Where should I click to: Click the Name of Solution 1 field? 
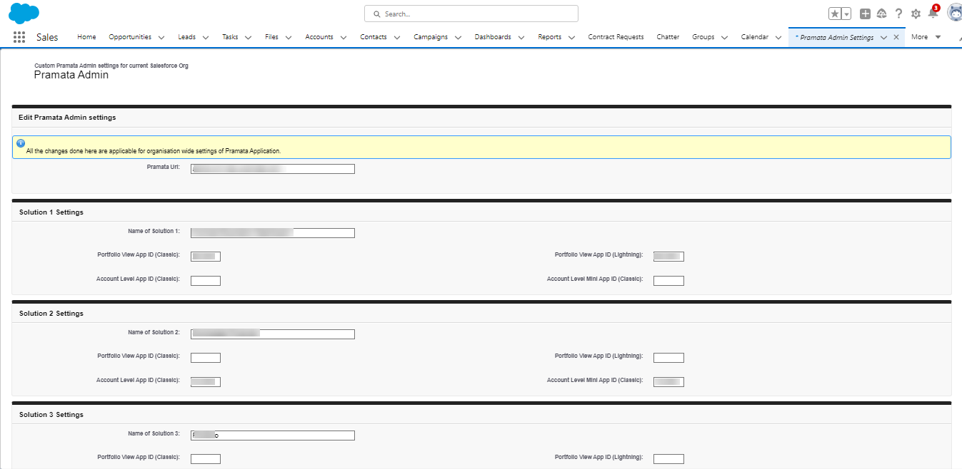(273, 233)
